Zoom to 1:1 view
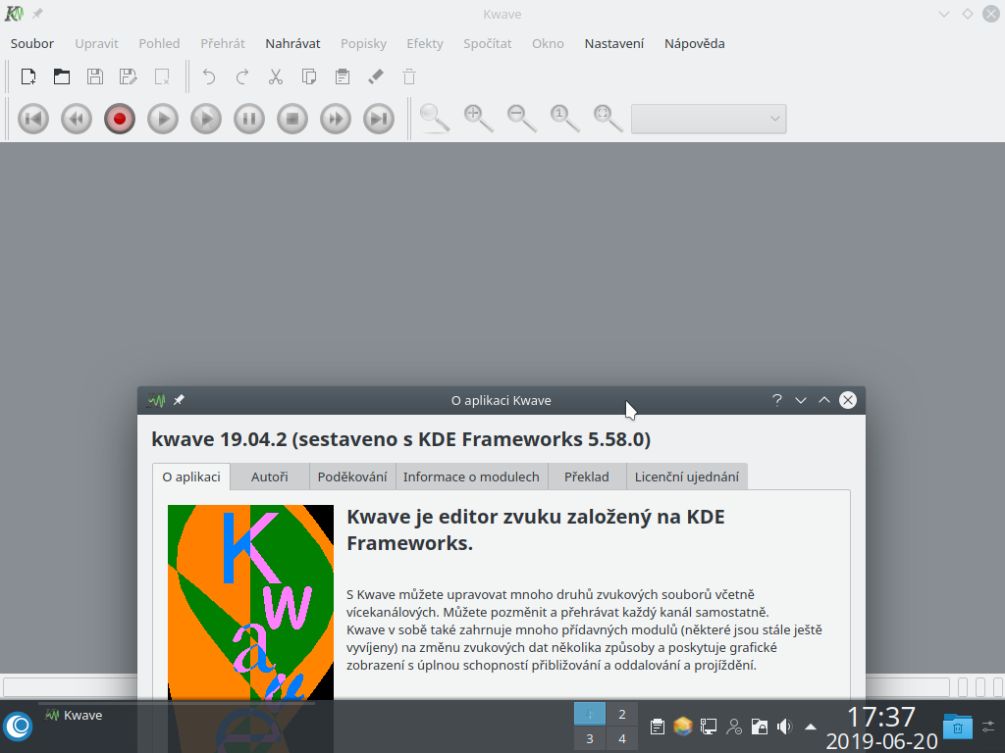This screenshot has width=1005, height=753. coord(563,118)
